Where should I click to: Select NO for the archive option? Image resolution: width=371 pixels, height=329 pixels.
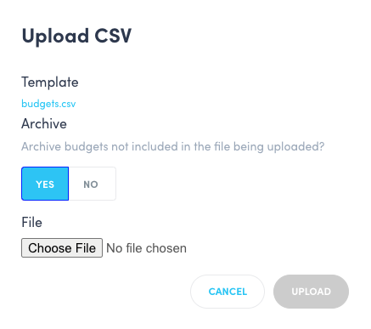(x=92, y=184)
